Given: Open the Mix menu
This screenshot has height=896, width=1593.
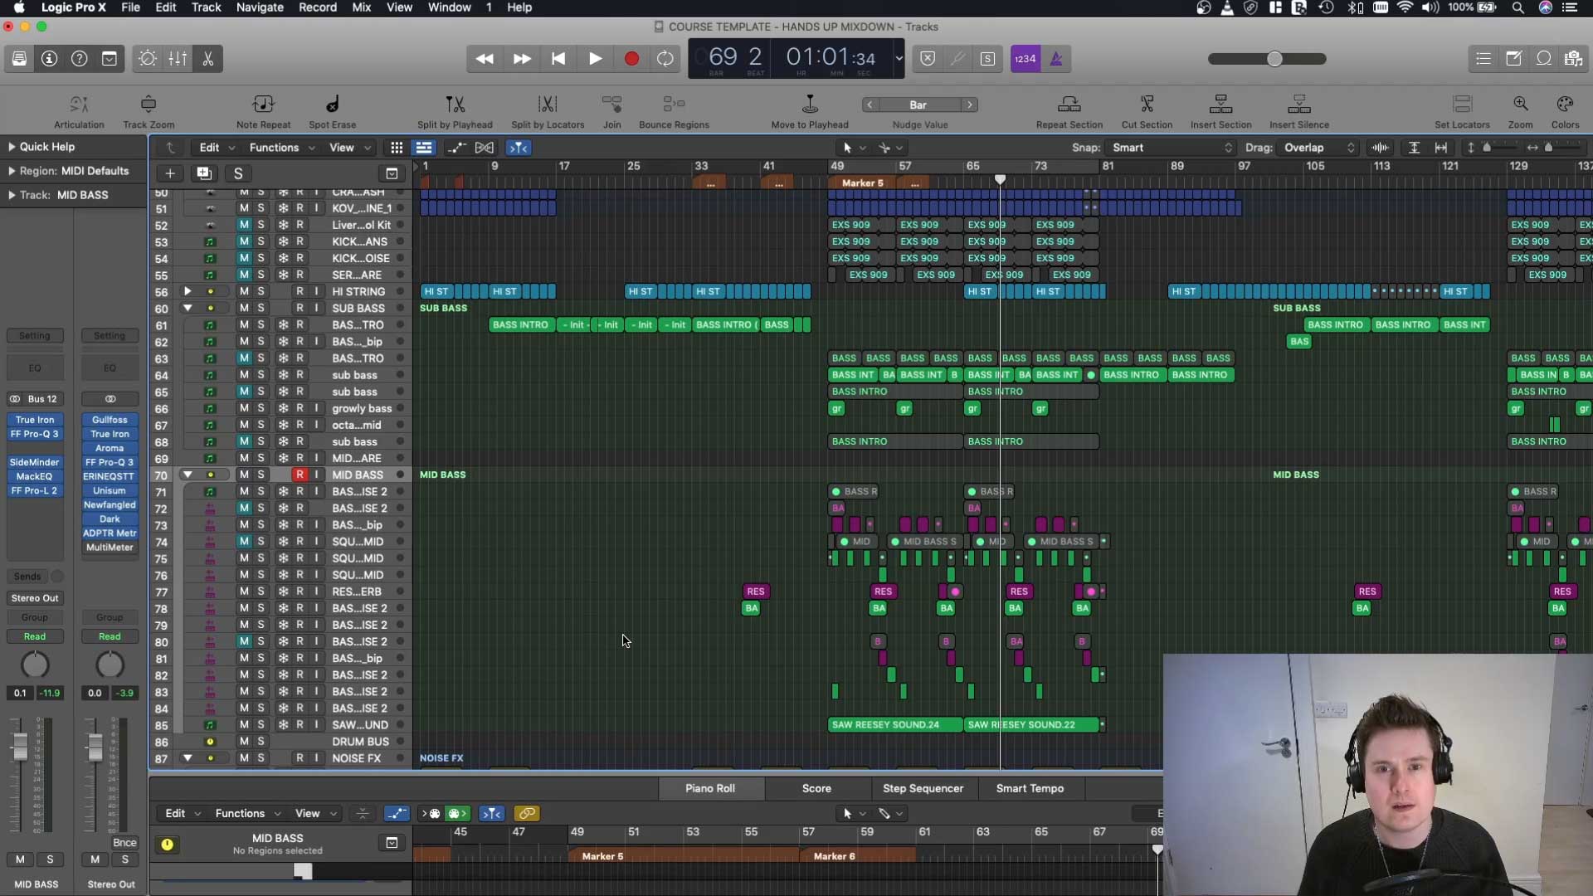Looking at the screenshot, I should click(362, 7).
